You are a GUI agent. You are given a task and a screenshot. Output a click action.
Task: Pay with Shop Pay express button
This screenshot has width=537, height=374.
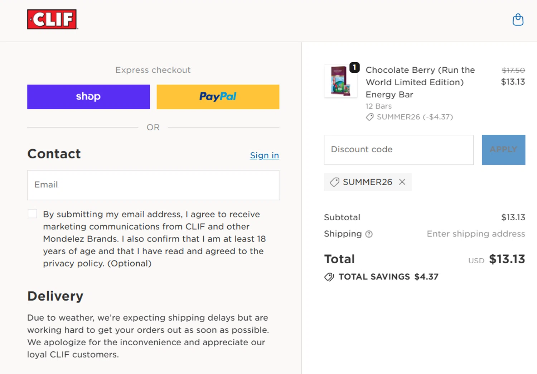88,97
